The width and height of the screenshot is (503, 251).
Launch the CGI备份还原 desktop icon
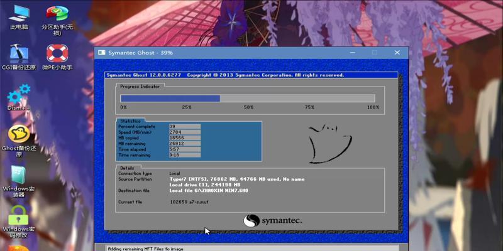(19, 58)
